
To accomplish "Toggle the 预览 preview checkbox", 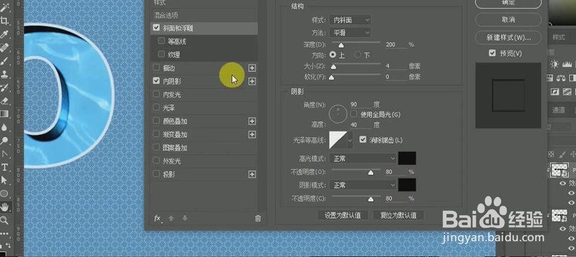I will pos(492,54).
